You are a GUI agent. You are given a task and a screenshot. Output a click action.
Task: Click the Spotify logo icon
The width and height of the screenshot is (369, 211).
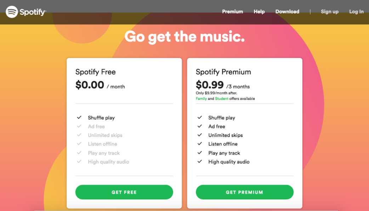coord(12,12)
